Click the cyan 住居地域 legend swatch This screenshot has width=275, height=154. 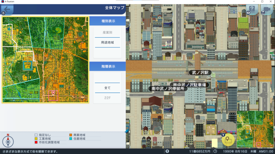click(x=71, y=139)
